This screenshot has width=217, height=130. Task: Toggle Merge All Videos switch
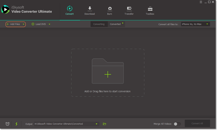coord(177,124)
